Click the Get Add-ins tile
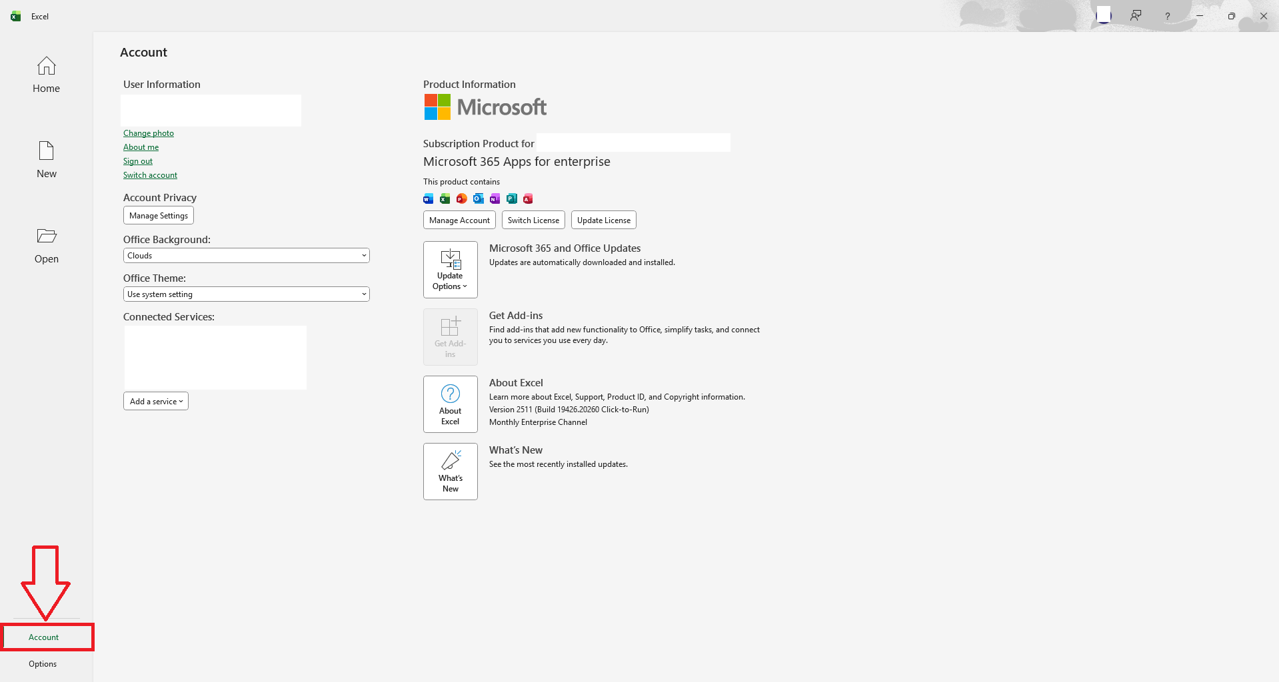Screen dimensions: 1279x682 tap(451, 337)
